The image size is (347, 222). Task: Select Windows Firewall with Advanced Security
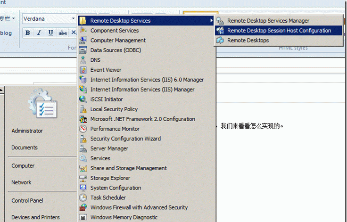[139, 207]
